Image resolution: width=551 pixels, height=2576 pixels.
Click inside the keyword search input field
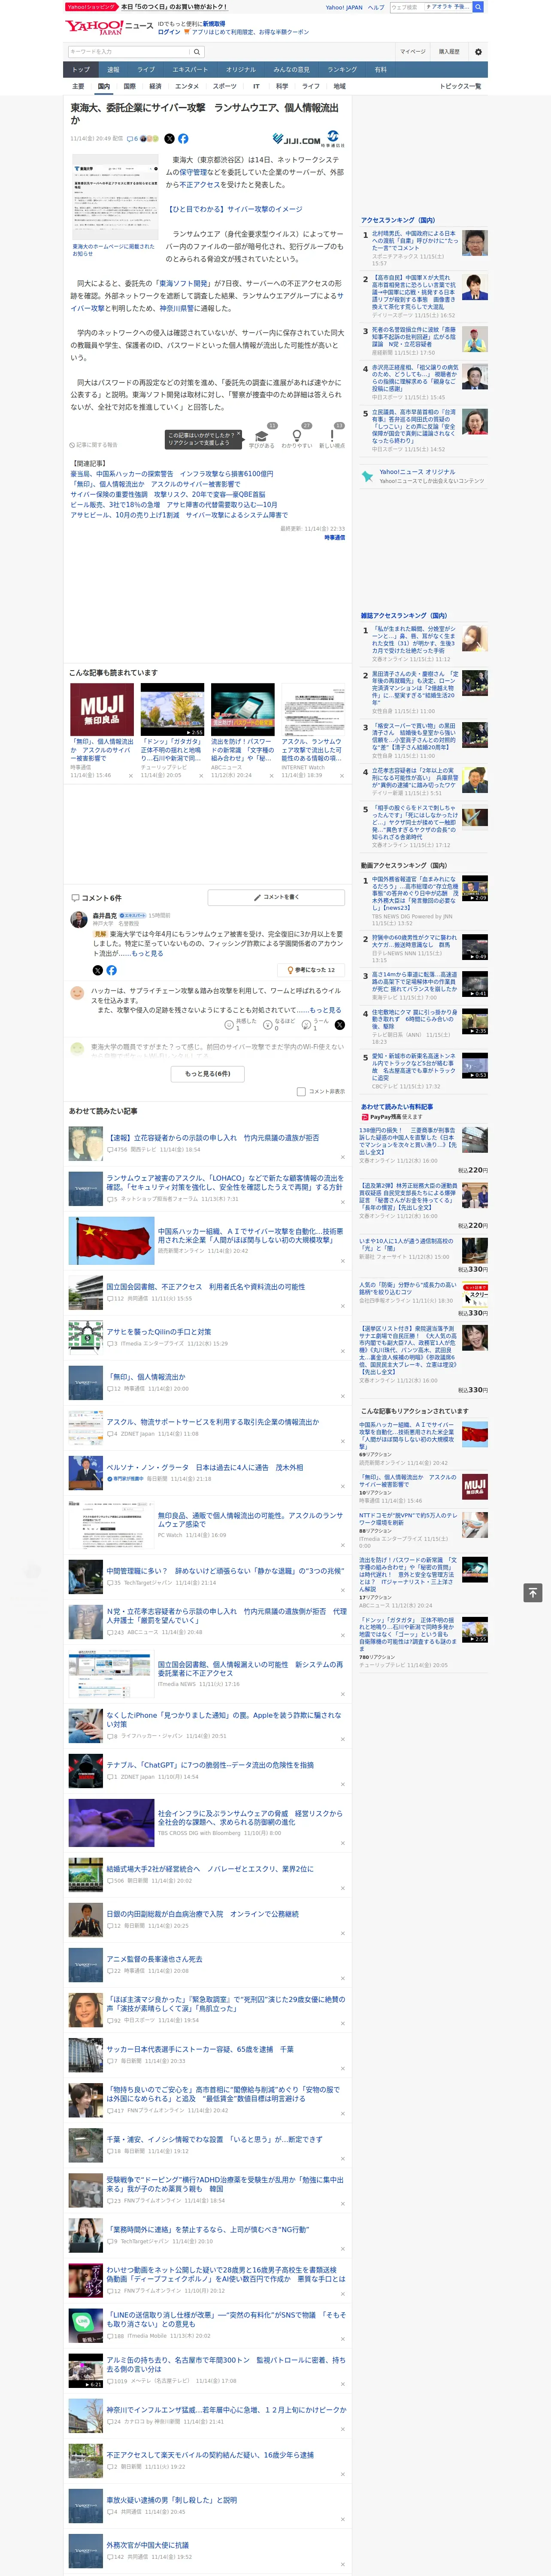pyautogui.click(x=129, y=52)
